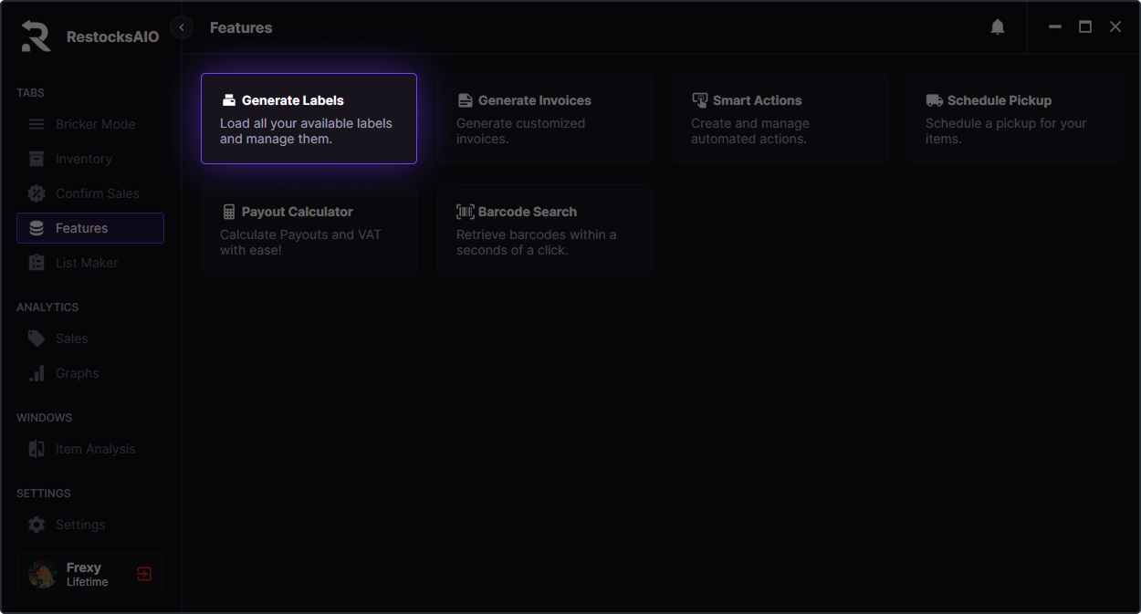Select the Features tab in sidebar
This screenshot has width=1141, height=614.
pos(90,228)
